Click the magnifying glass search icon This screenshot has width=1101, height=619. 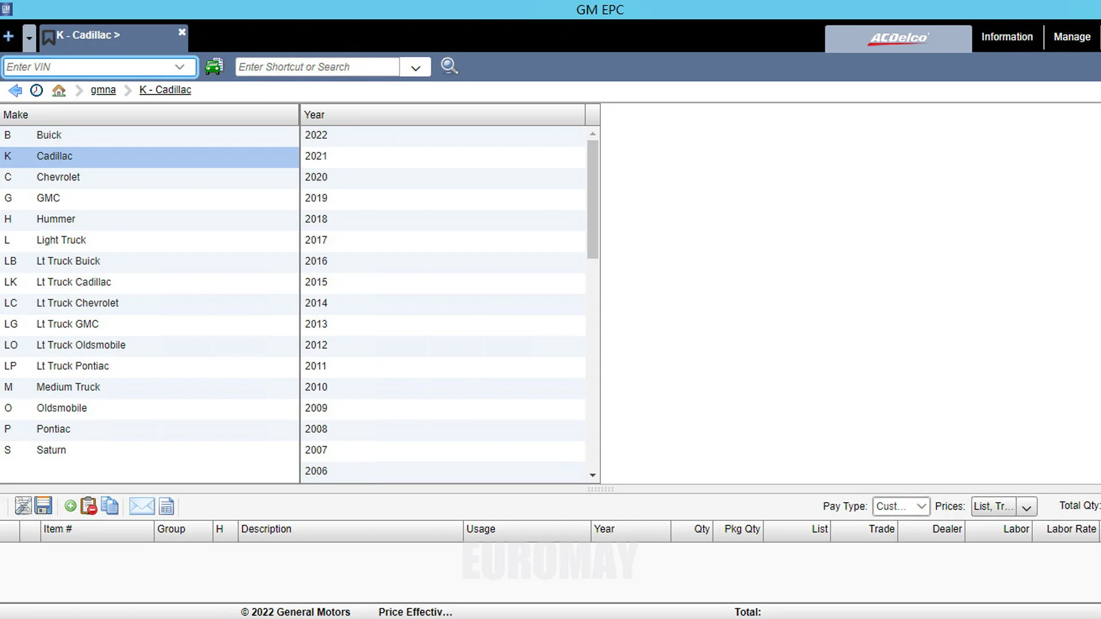[x=449, y=66]
